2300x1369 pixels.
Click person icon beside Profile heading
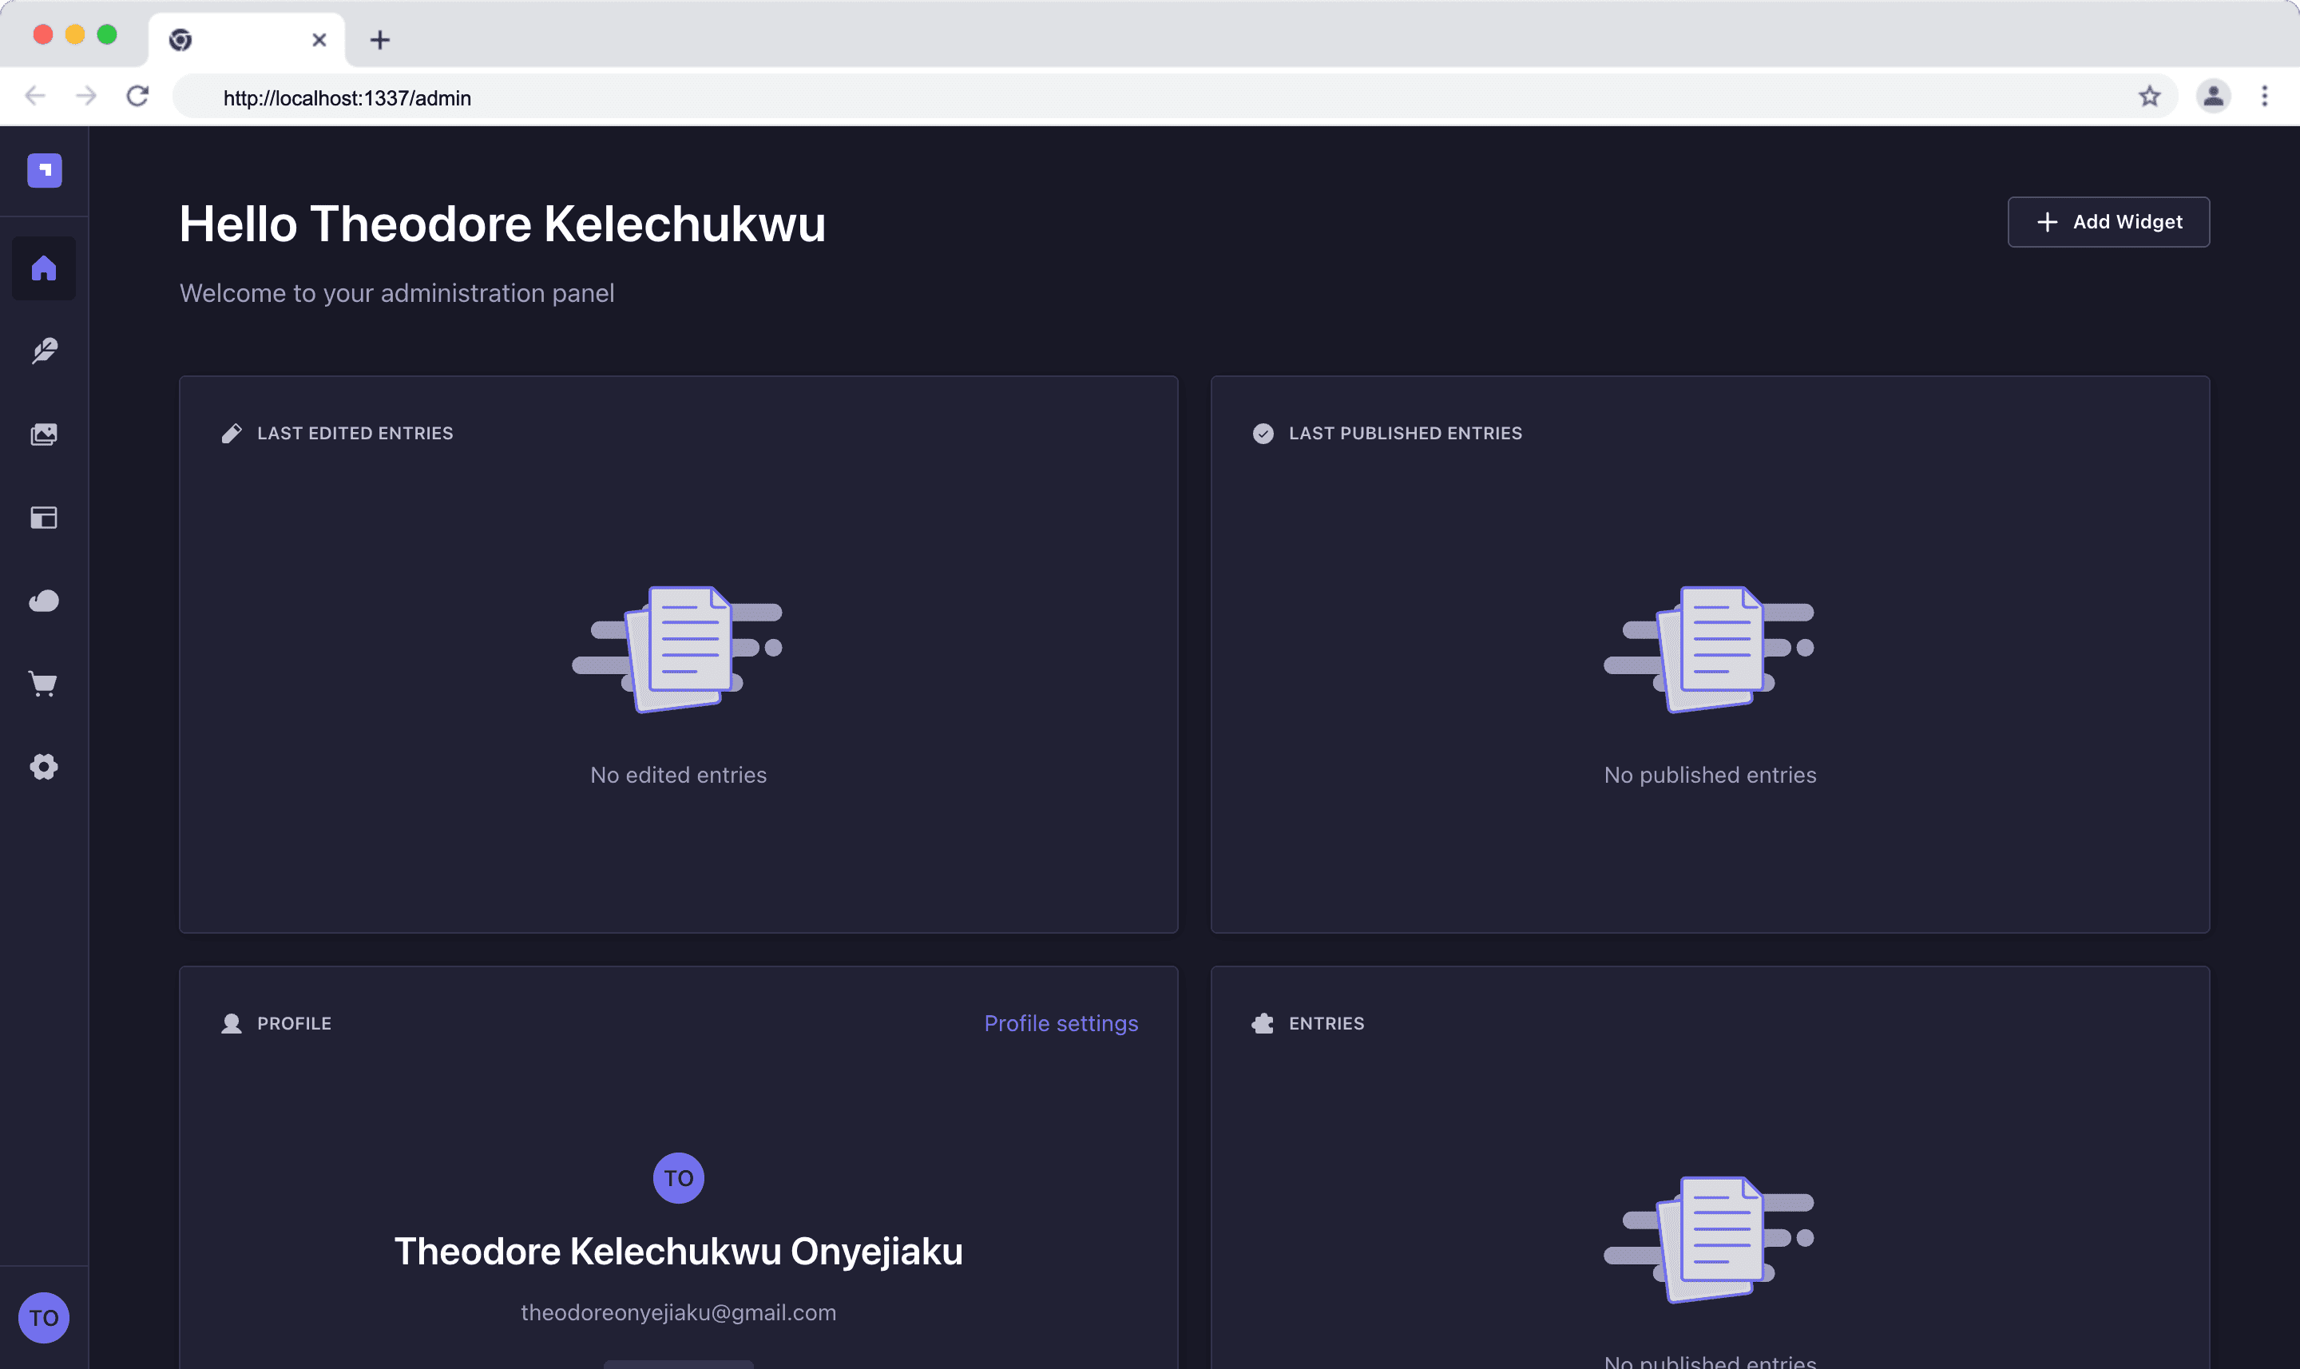(x=232, y=1024)
